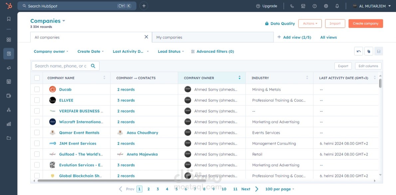
Task: Open the 100 per page dropdown
Action: point(280,189)
